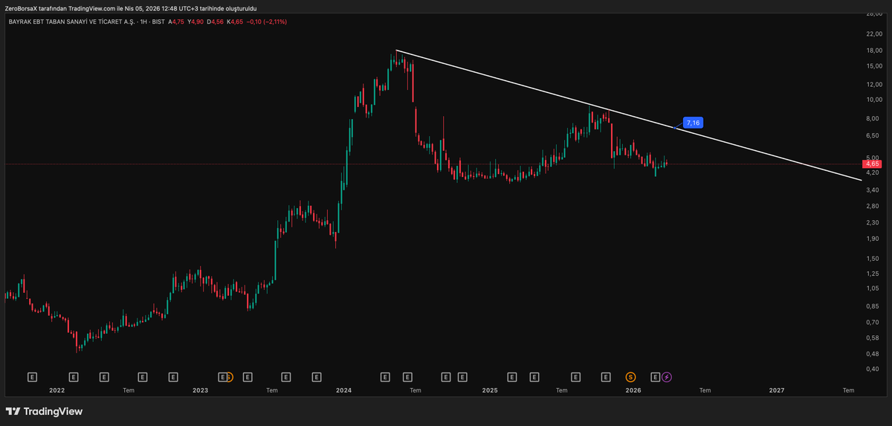Click the 2025 year label on the time axis

point(490,390)
